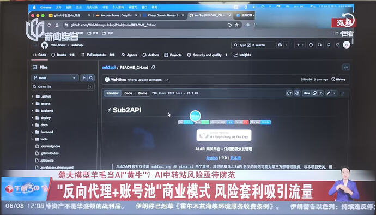The image size is (376, 215).
Task: Expand the tools folder
Action: coord(32,139)
